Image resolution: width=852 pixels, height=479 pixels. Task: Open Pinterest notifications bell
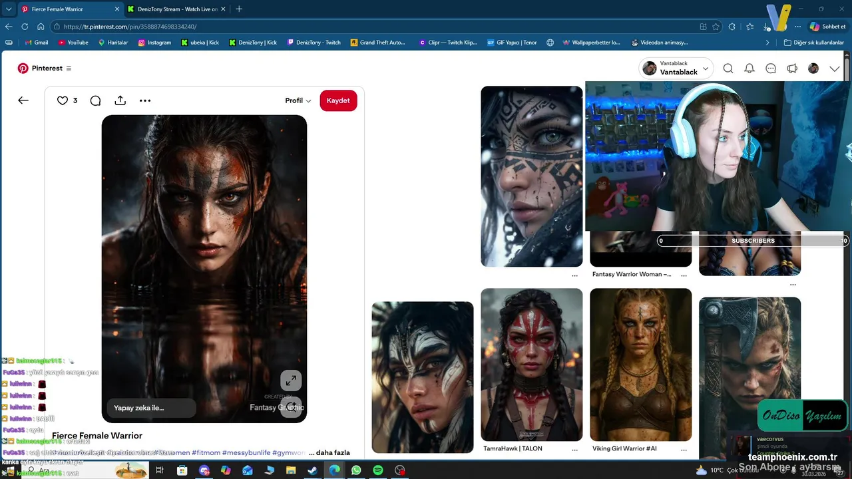click(749, 69)
